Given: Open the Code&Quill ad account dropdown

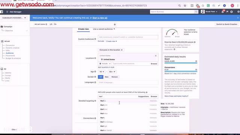Looking at the screenshot, I should (x=14, y=18).
